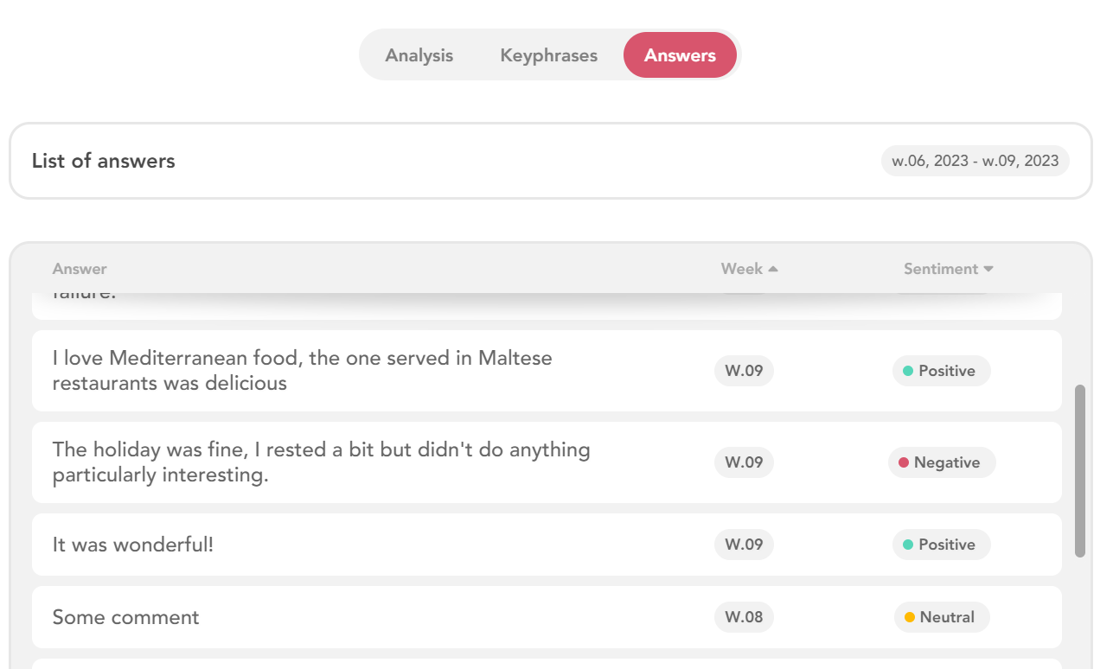Click the answers list vertical scrollbar
The image size is (1113, 669).
(x=1079, y=471)
